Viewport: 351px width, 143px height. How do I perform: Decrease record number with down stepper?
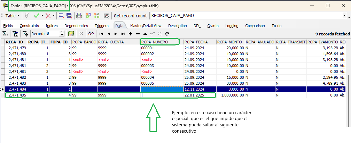click(62, 35)
